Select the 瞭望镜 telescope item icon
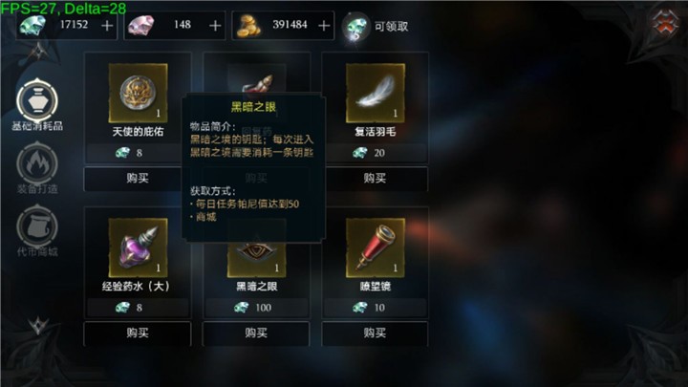The image size is (688, 387). pos(376,247)
